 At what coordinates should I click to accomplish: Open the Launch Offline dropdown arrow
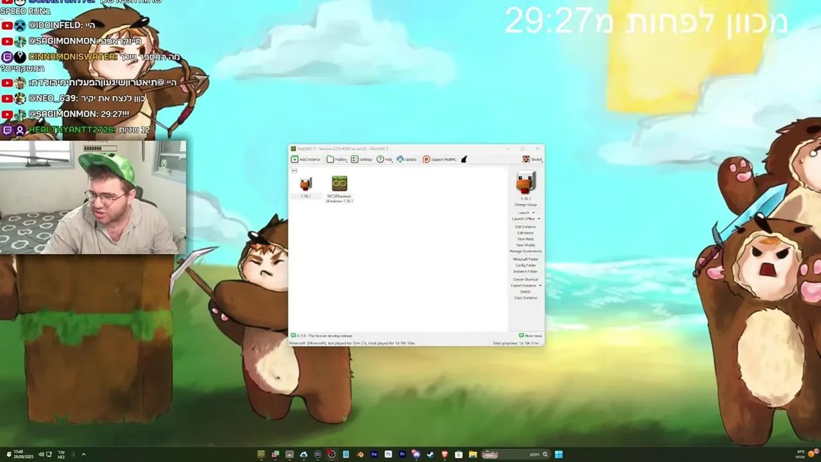click(x=539, y=219)
